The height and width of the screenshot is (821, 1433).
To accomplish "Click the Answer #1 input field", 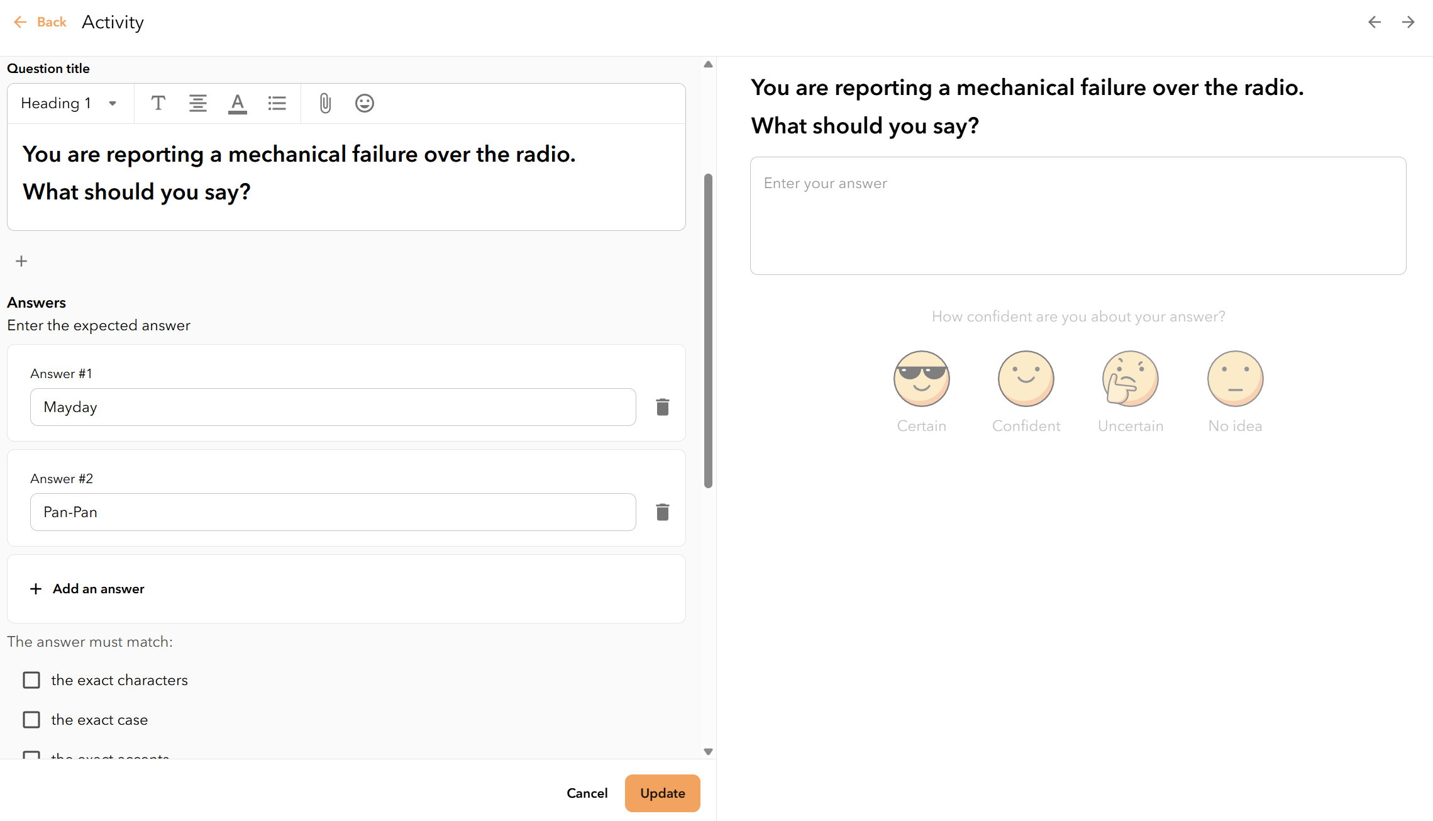I will 333,407.
